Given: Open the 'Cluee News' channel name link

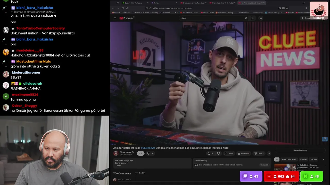Looking at the screenshot, I should point(126,152).
